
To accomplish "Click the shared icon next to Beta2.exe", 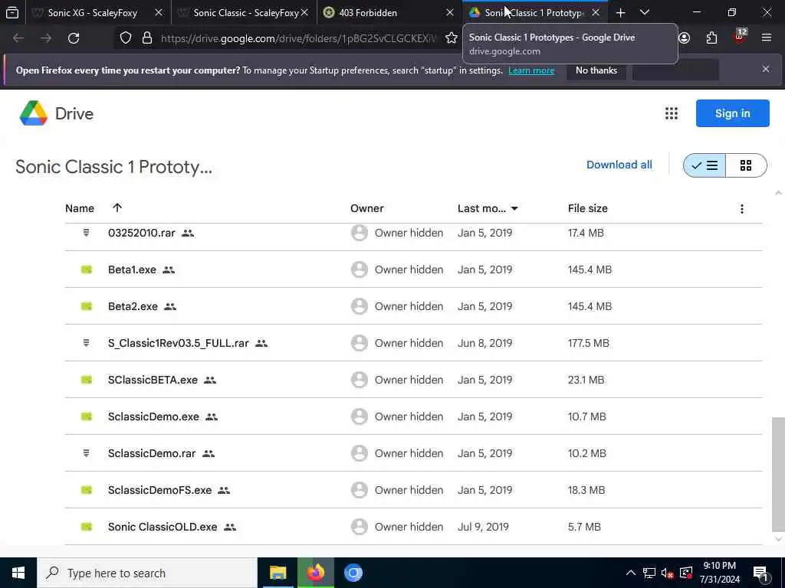I will click(x=170, y=306).
